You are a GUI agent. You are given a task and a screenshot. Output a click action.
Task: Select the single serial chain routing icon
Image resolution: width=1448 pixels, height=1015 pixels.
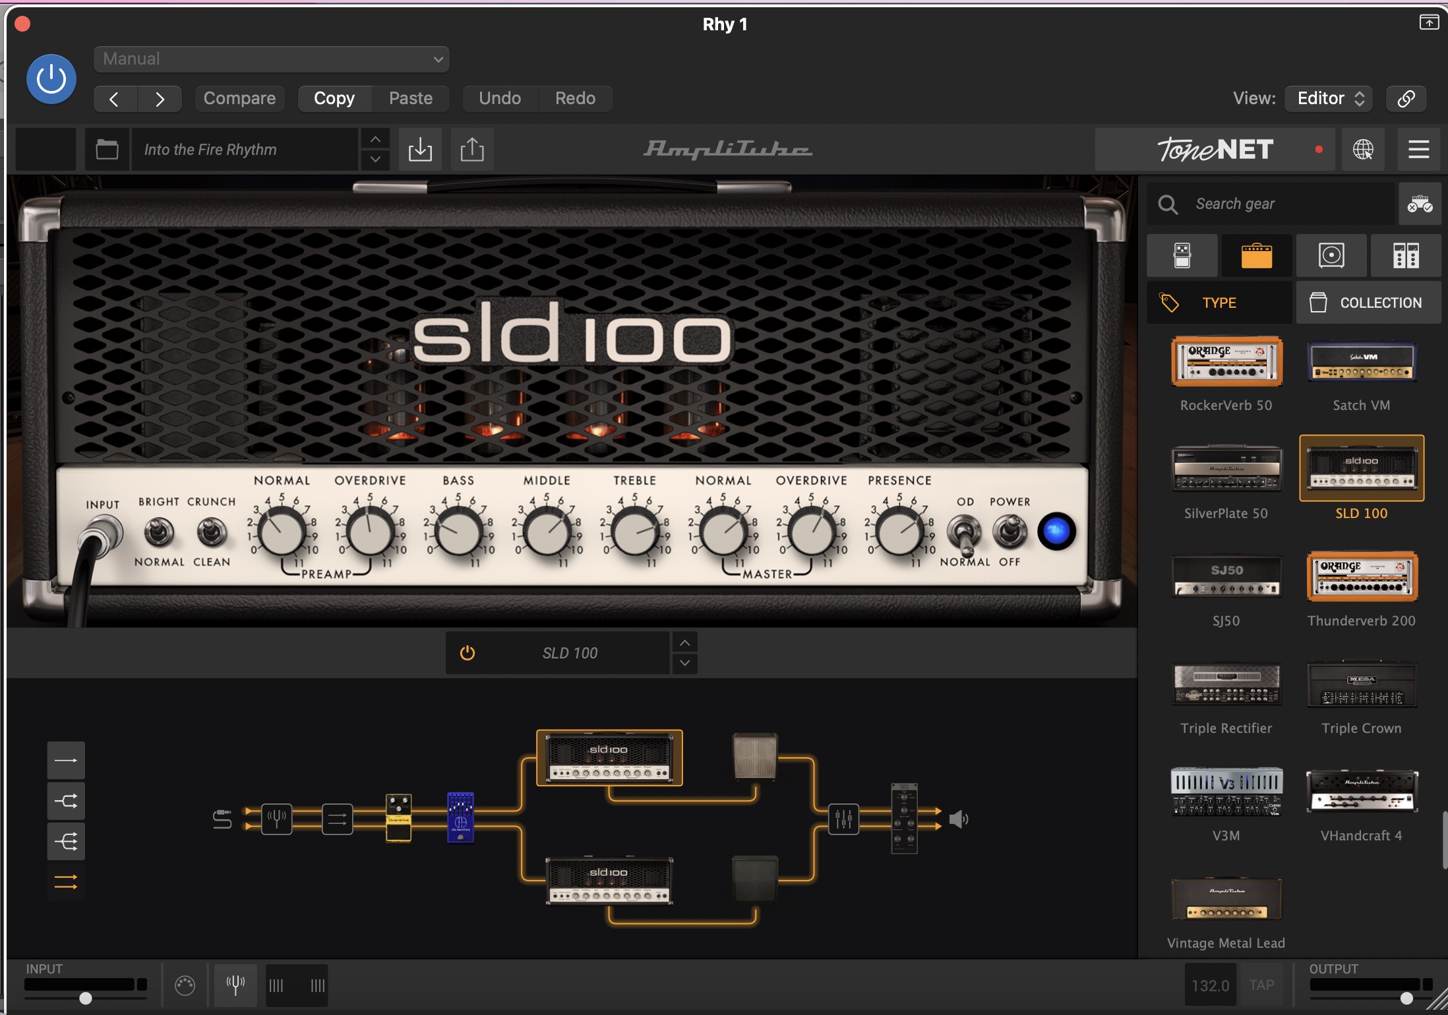point(66,761)
